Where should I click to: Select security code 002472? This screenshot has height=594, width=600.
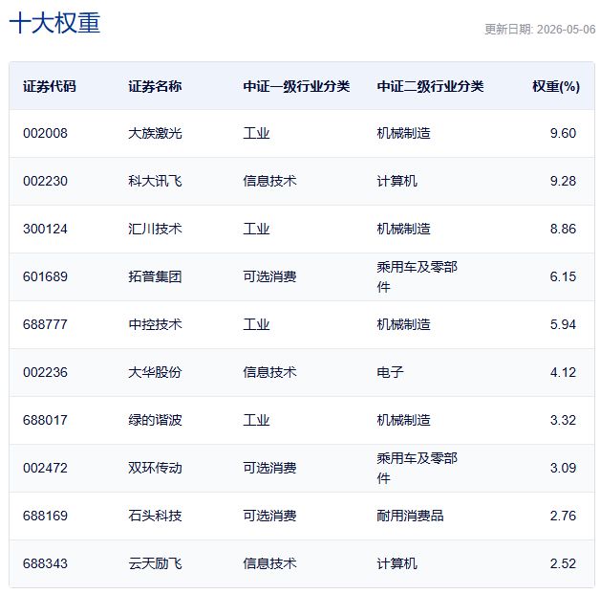click(45, 468)
